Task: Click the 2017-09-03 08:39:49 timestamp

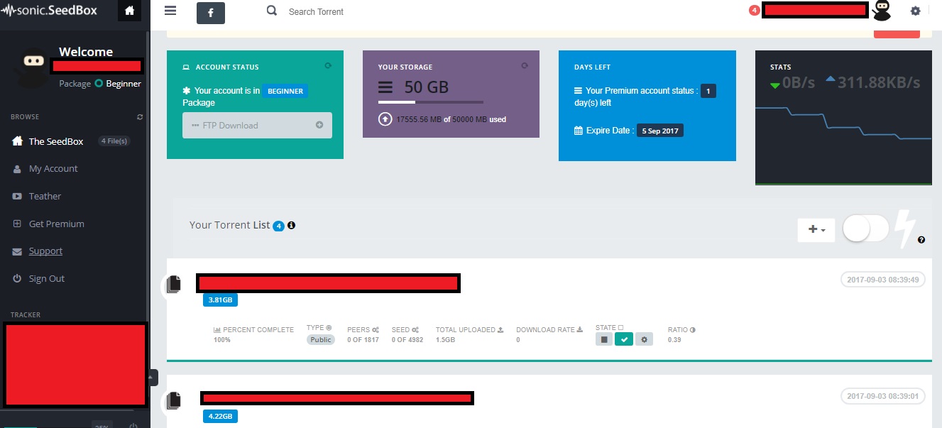Action: tap(883, 280)
